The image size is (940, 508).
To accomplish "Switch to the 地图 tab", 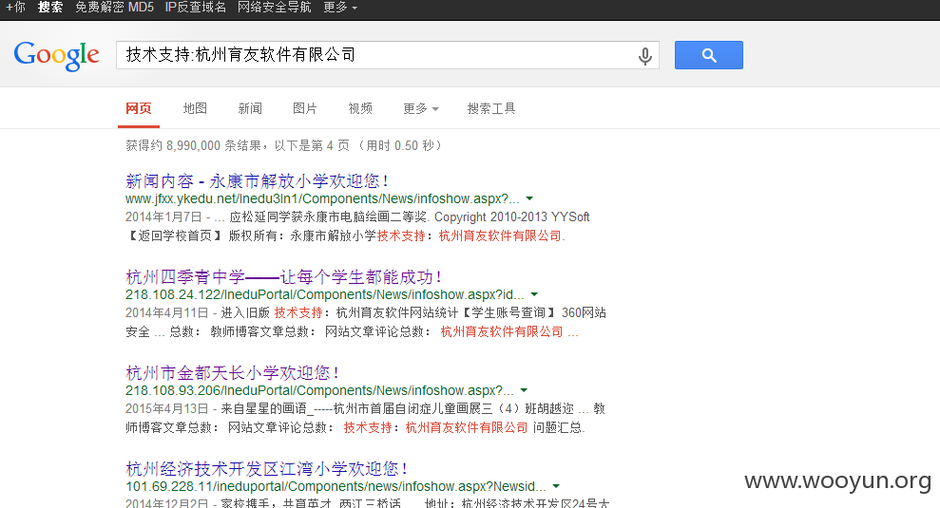I will (195, 108).
